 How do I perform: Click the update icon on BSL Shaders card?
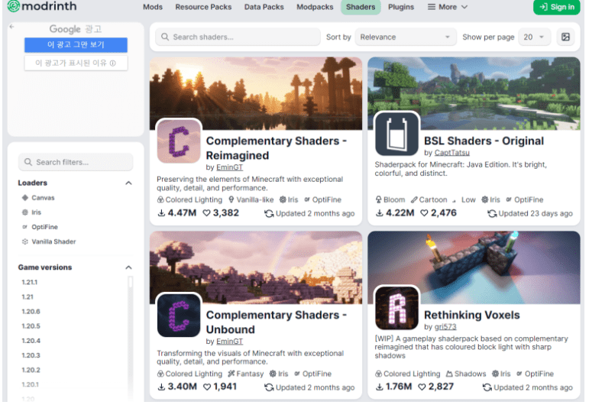492,214
